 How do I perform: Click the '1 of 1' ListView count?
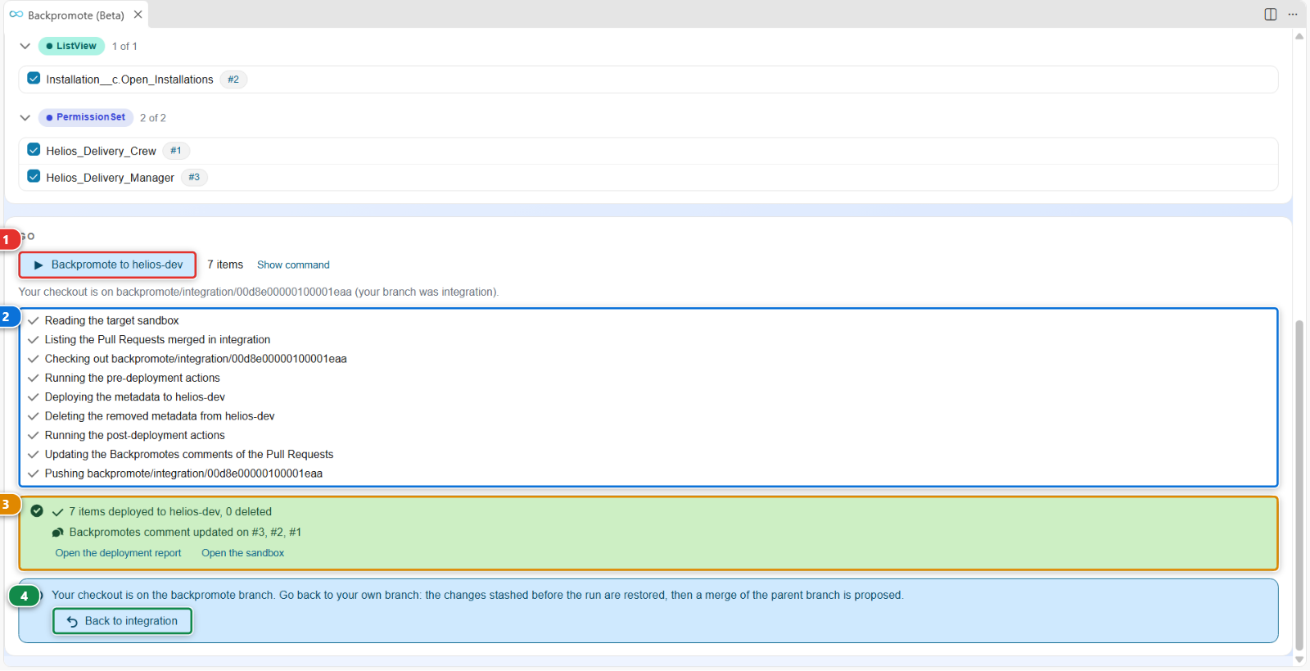pos(124,47)
